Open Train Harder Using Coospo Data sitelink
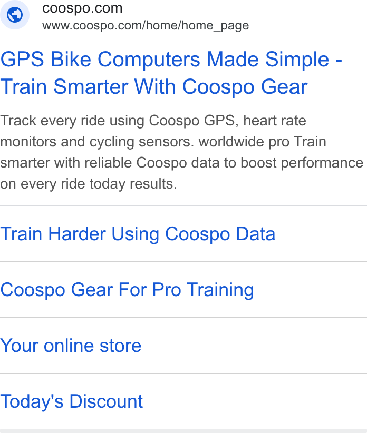Viewport: 367px width, 433px height. click(138, 234)
